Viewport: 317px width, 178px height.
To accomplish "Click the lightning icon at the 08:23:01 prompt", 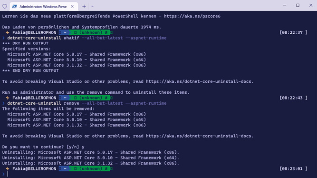I will (x=8, y=168).
